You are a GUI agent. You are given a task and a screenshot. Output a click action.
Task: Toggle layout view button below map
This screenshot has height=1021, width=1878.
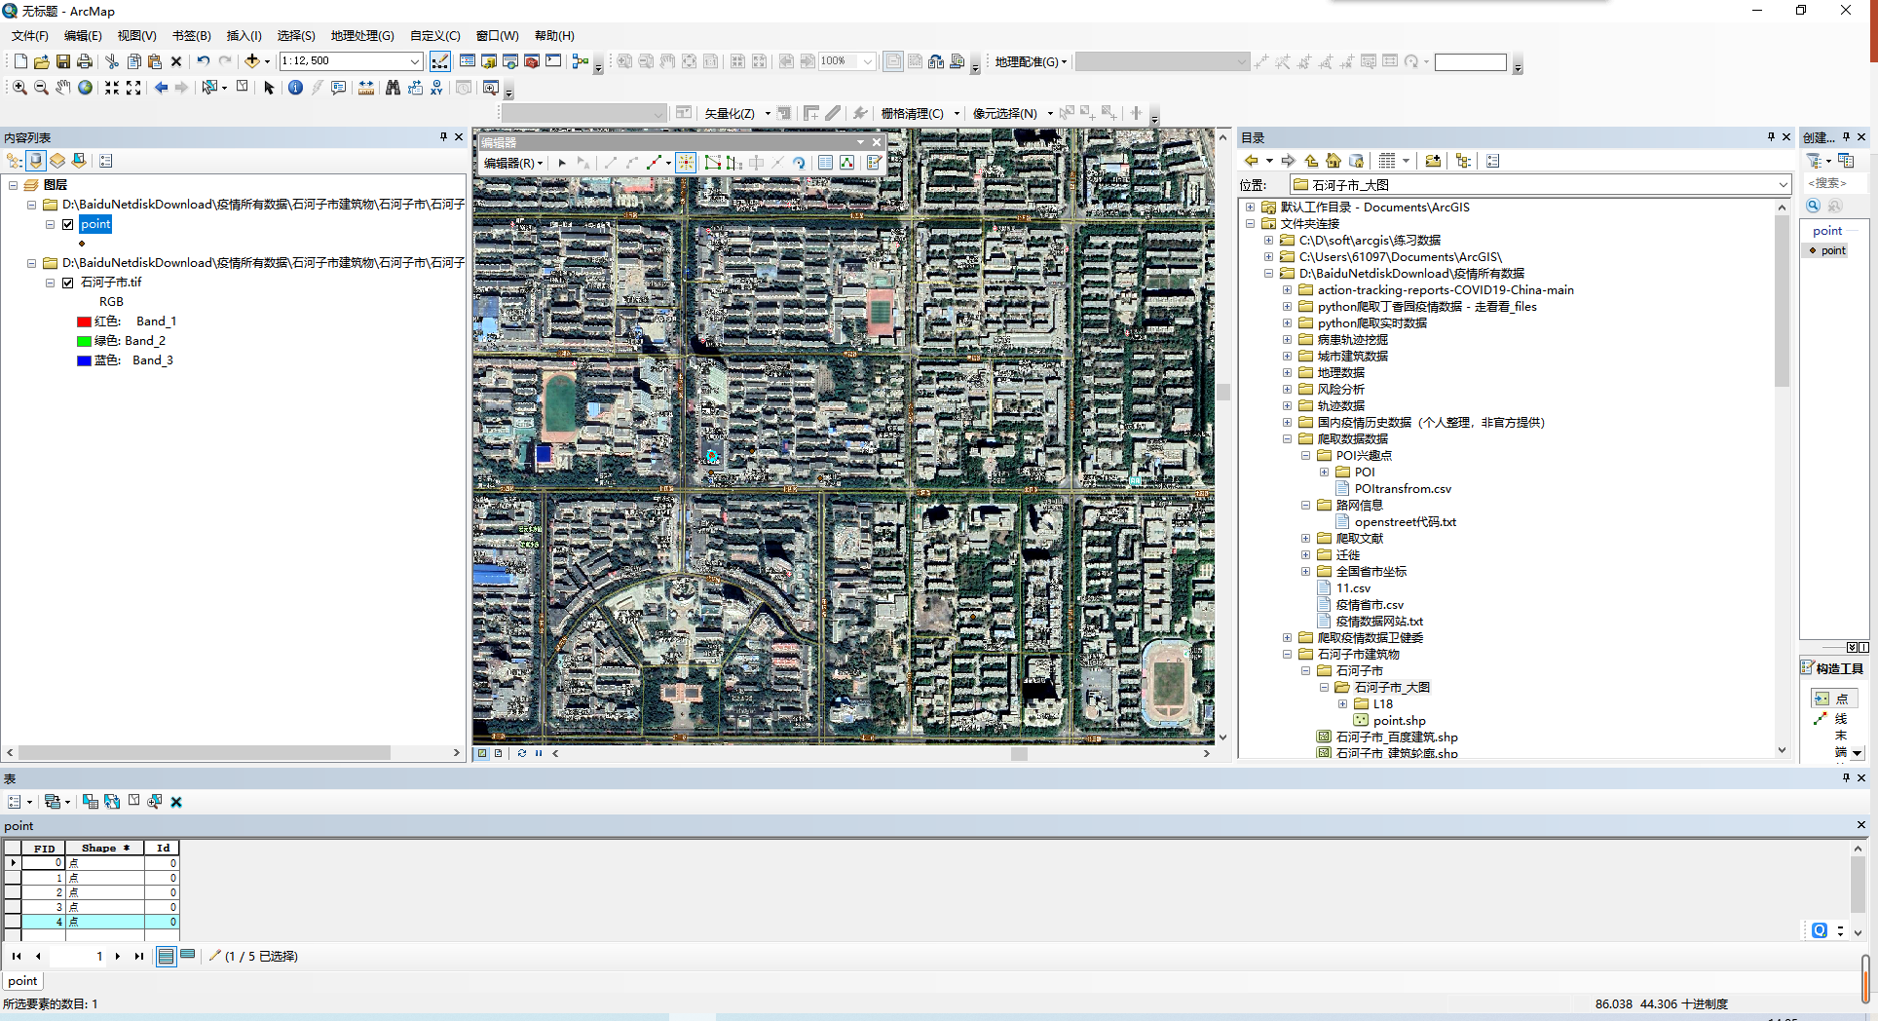coord(499,753)
